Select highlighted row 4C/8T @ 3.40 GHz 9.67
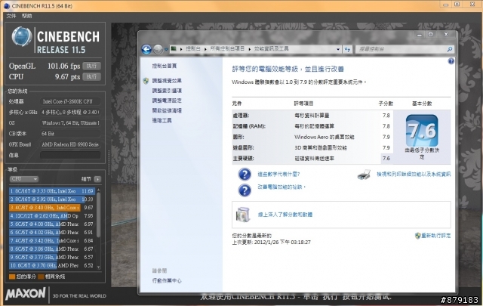The image size is (483, 306). pyautogui.click(x=52, y=208)
